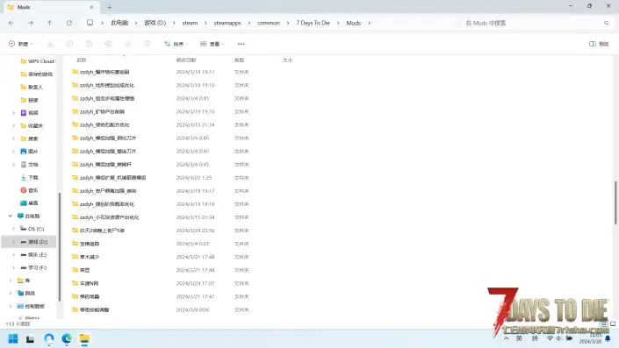Expand the OS (C:) drive node

[x=13, y=229]
